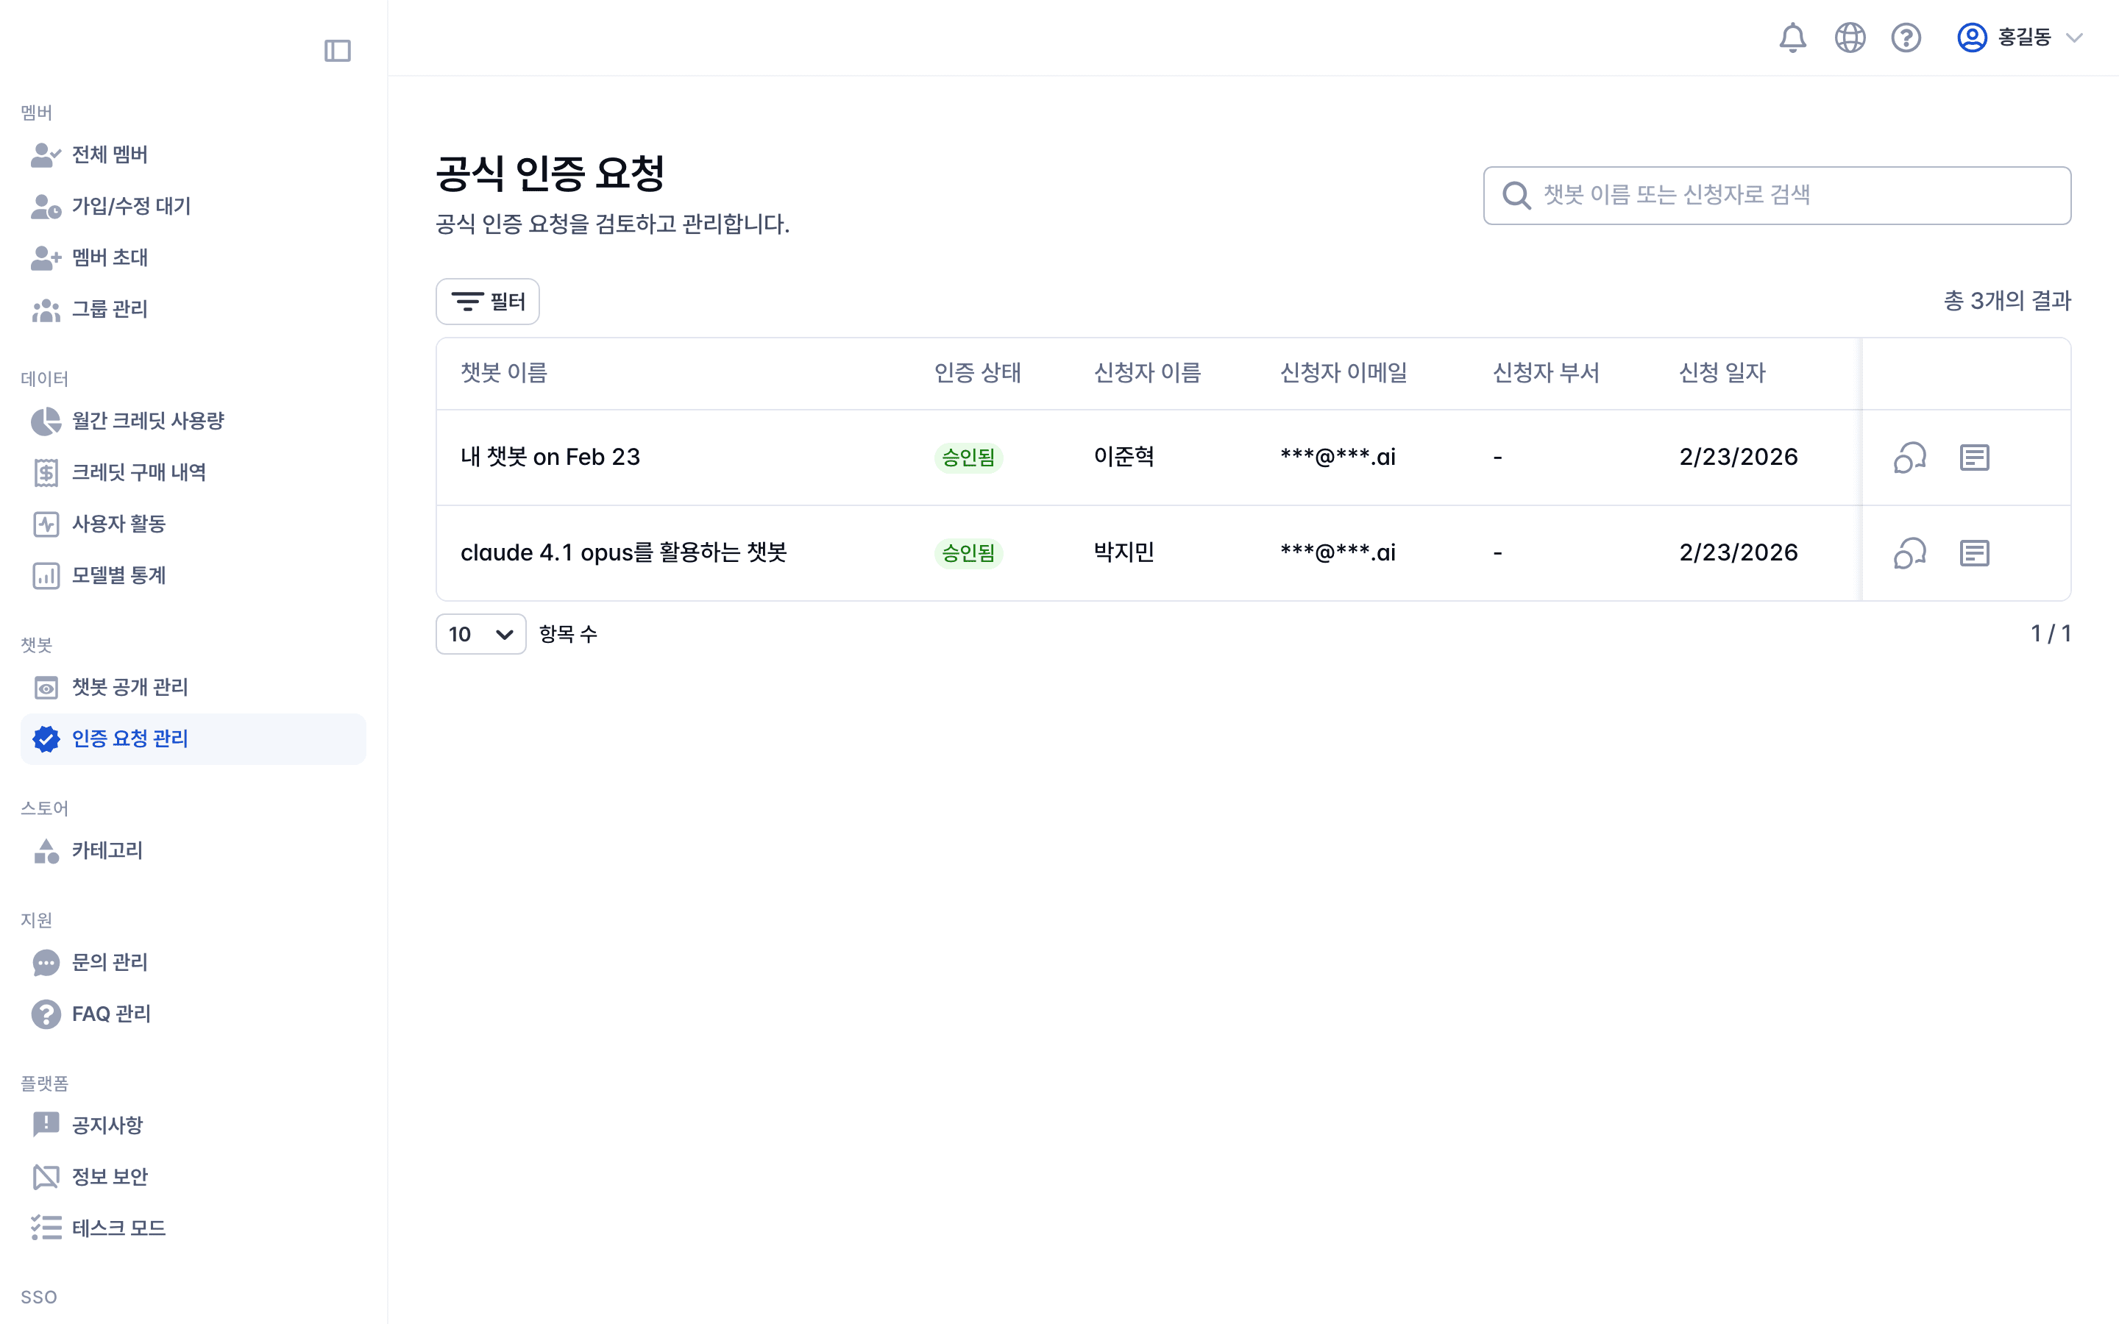Open the 필터 filter dropdown
Screen dimensions: 2119x1324
487,300
